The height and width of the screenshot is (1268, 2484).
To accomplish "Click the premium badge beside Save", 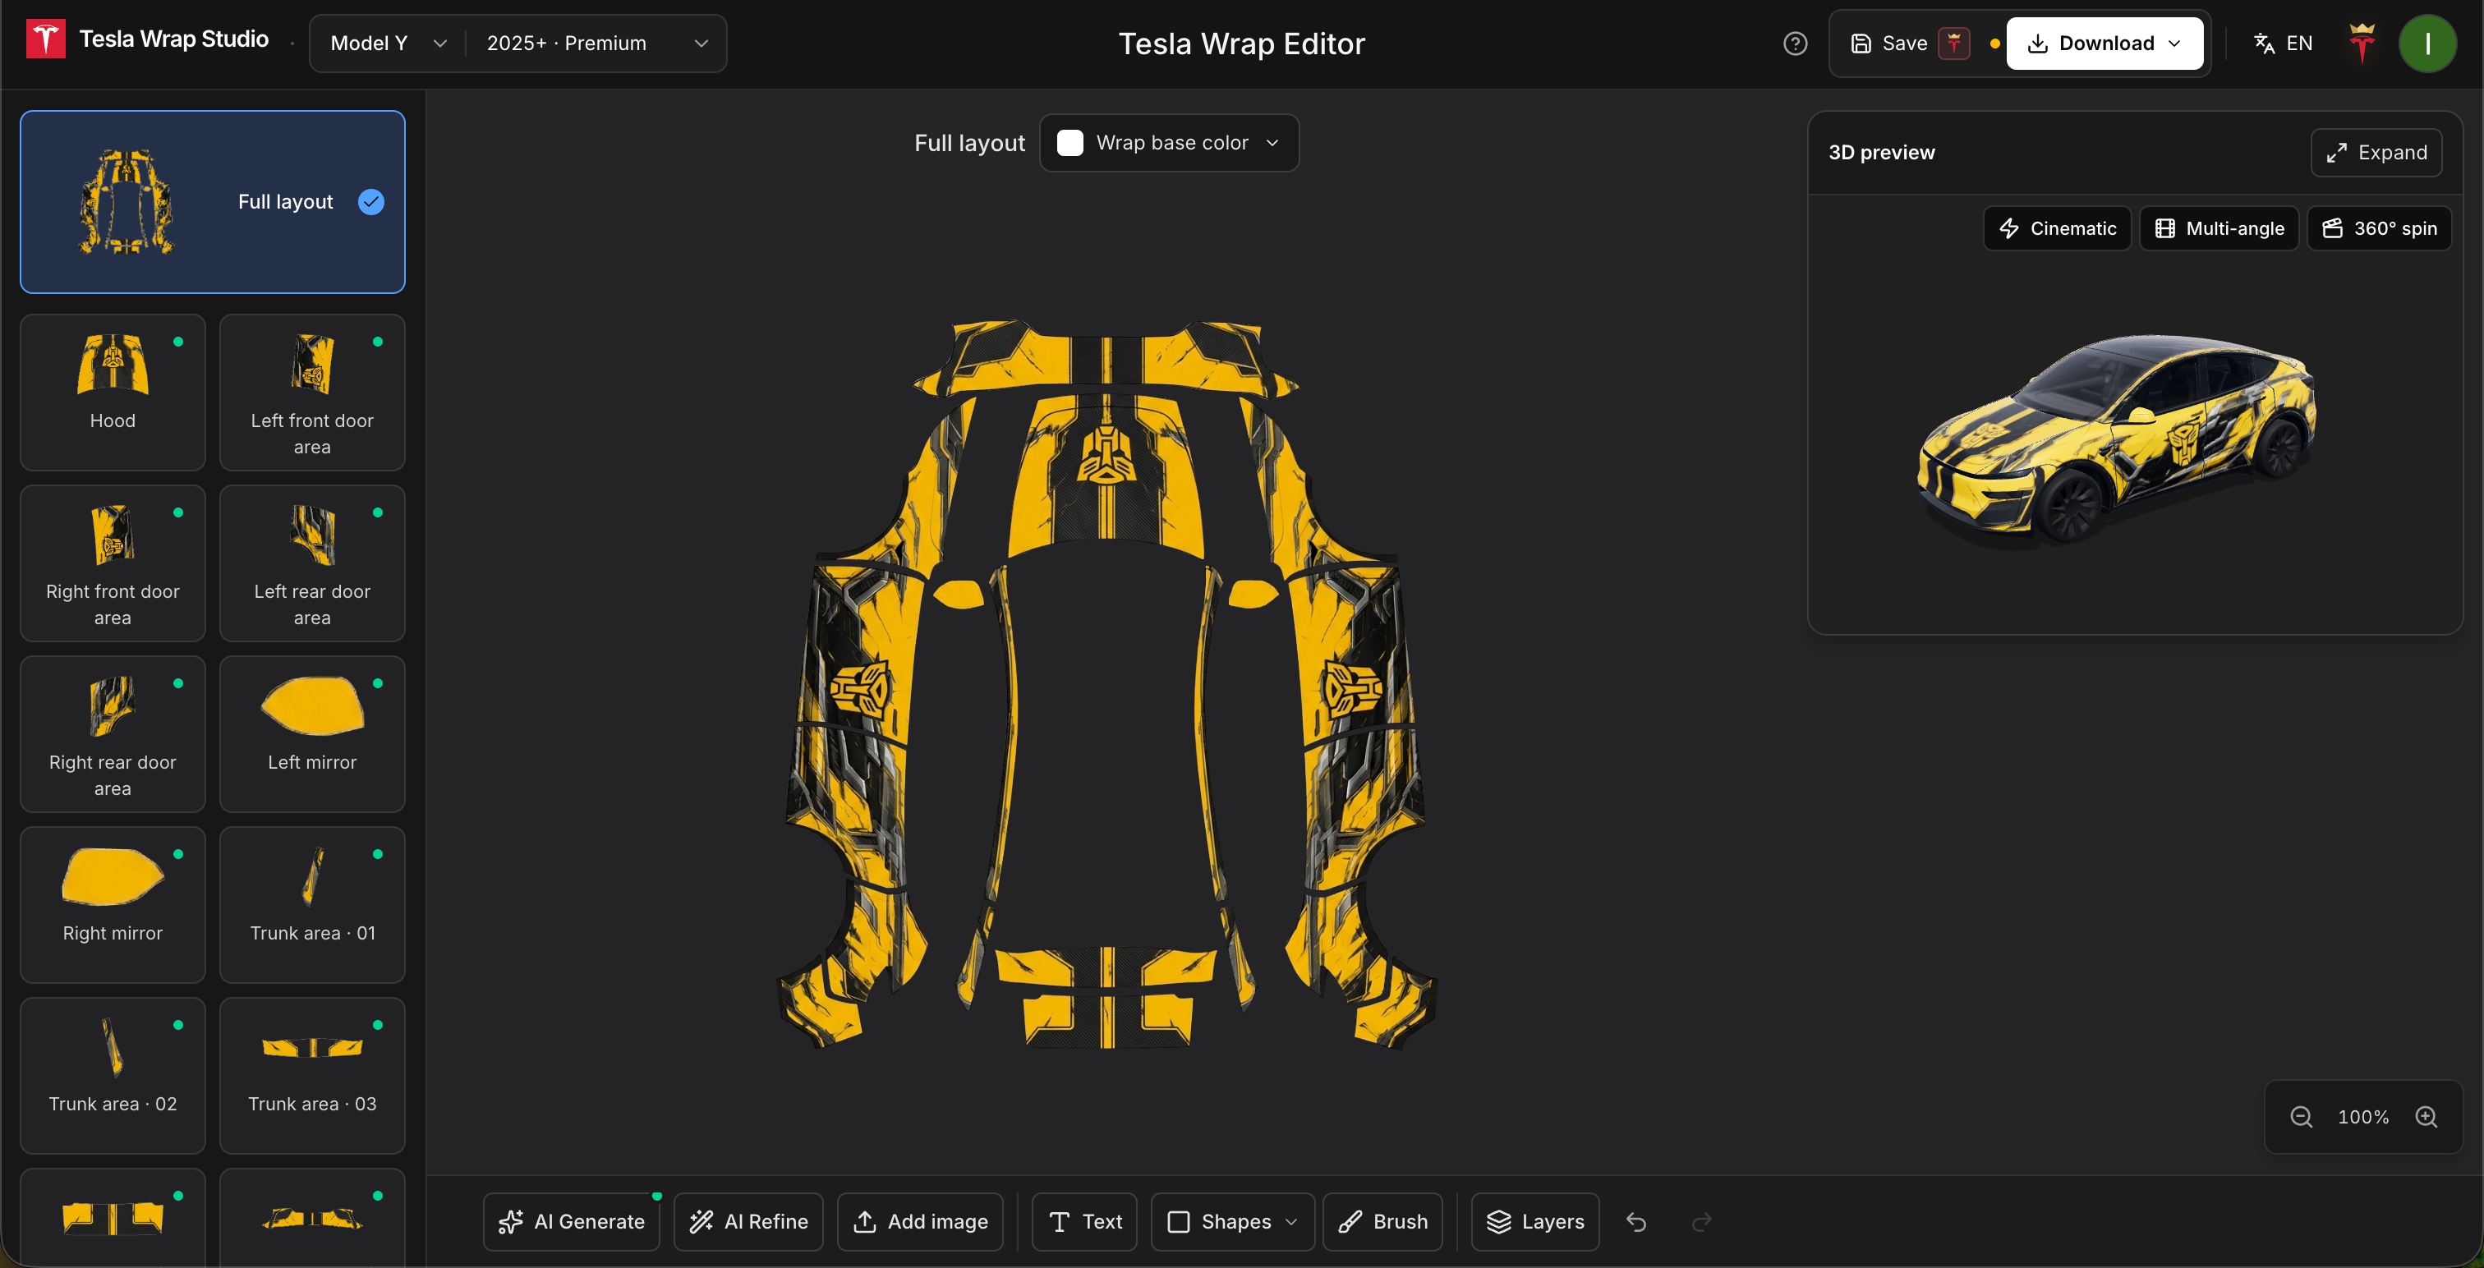I will pyautogui.click(x=1953, y=44).
